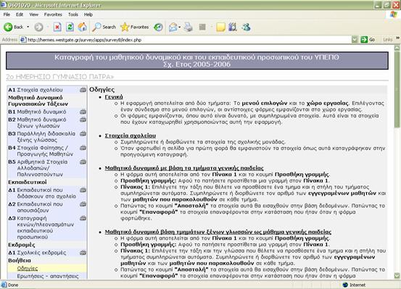Click print icon beside B3 row
The image size is (401, 289).
(83, 133)
